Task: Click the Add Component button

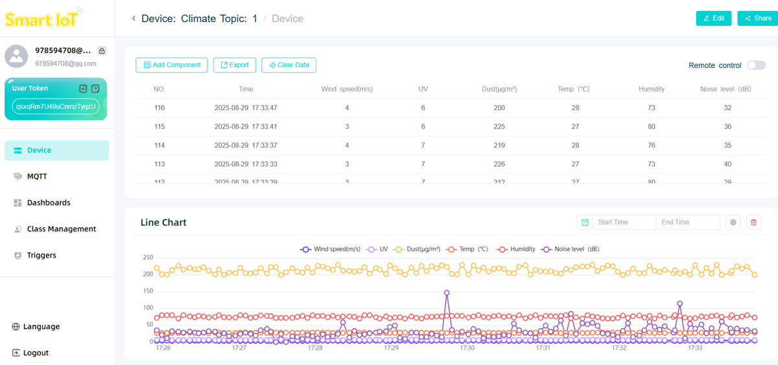Action: click(172, 65)
